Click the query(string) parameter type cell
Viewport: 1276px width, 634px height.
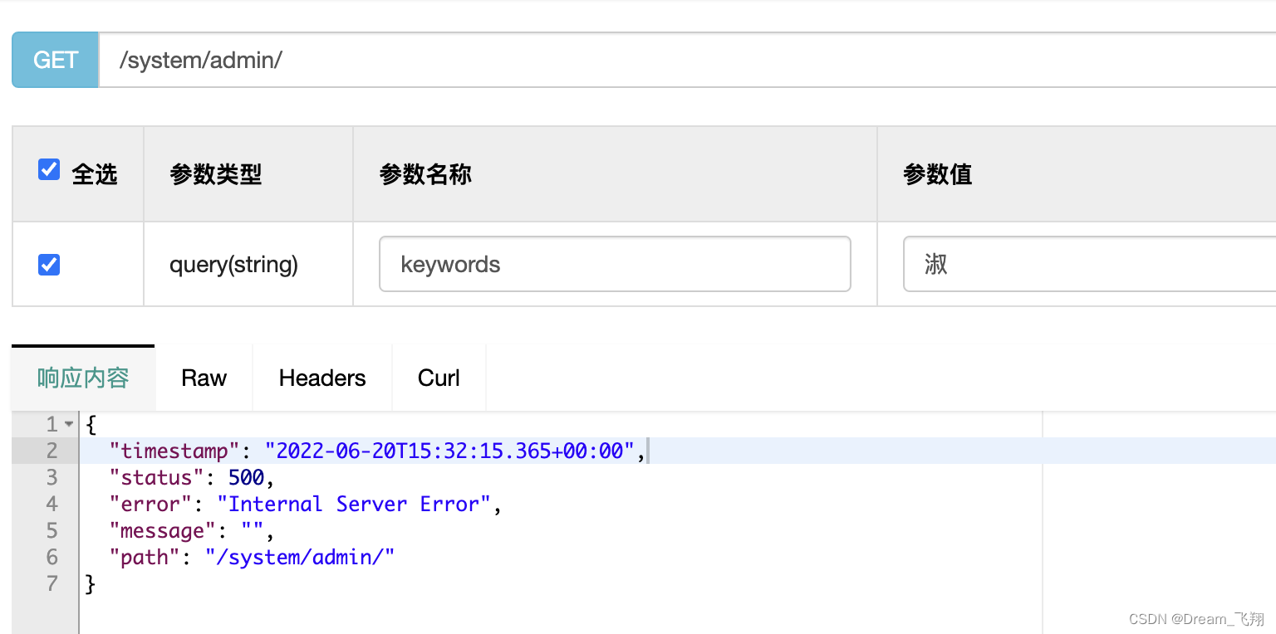[233, 264]
